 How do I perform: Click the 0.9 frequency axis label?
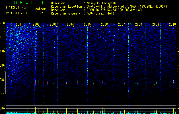[x=3, y=66]
